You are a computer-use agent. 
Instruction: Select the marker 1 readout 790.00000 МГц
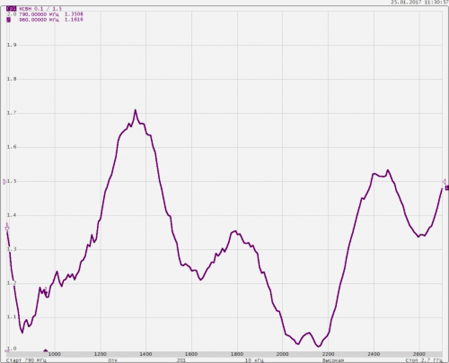click(39, 14)
